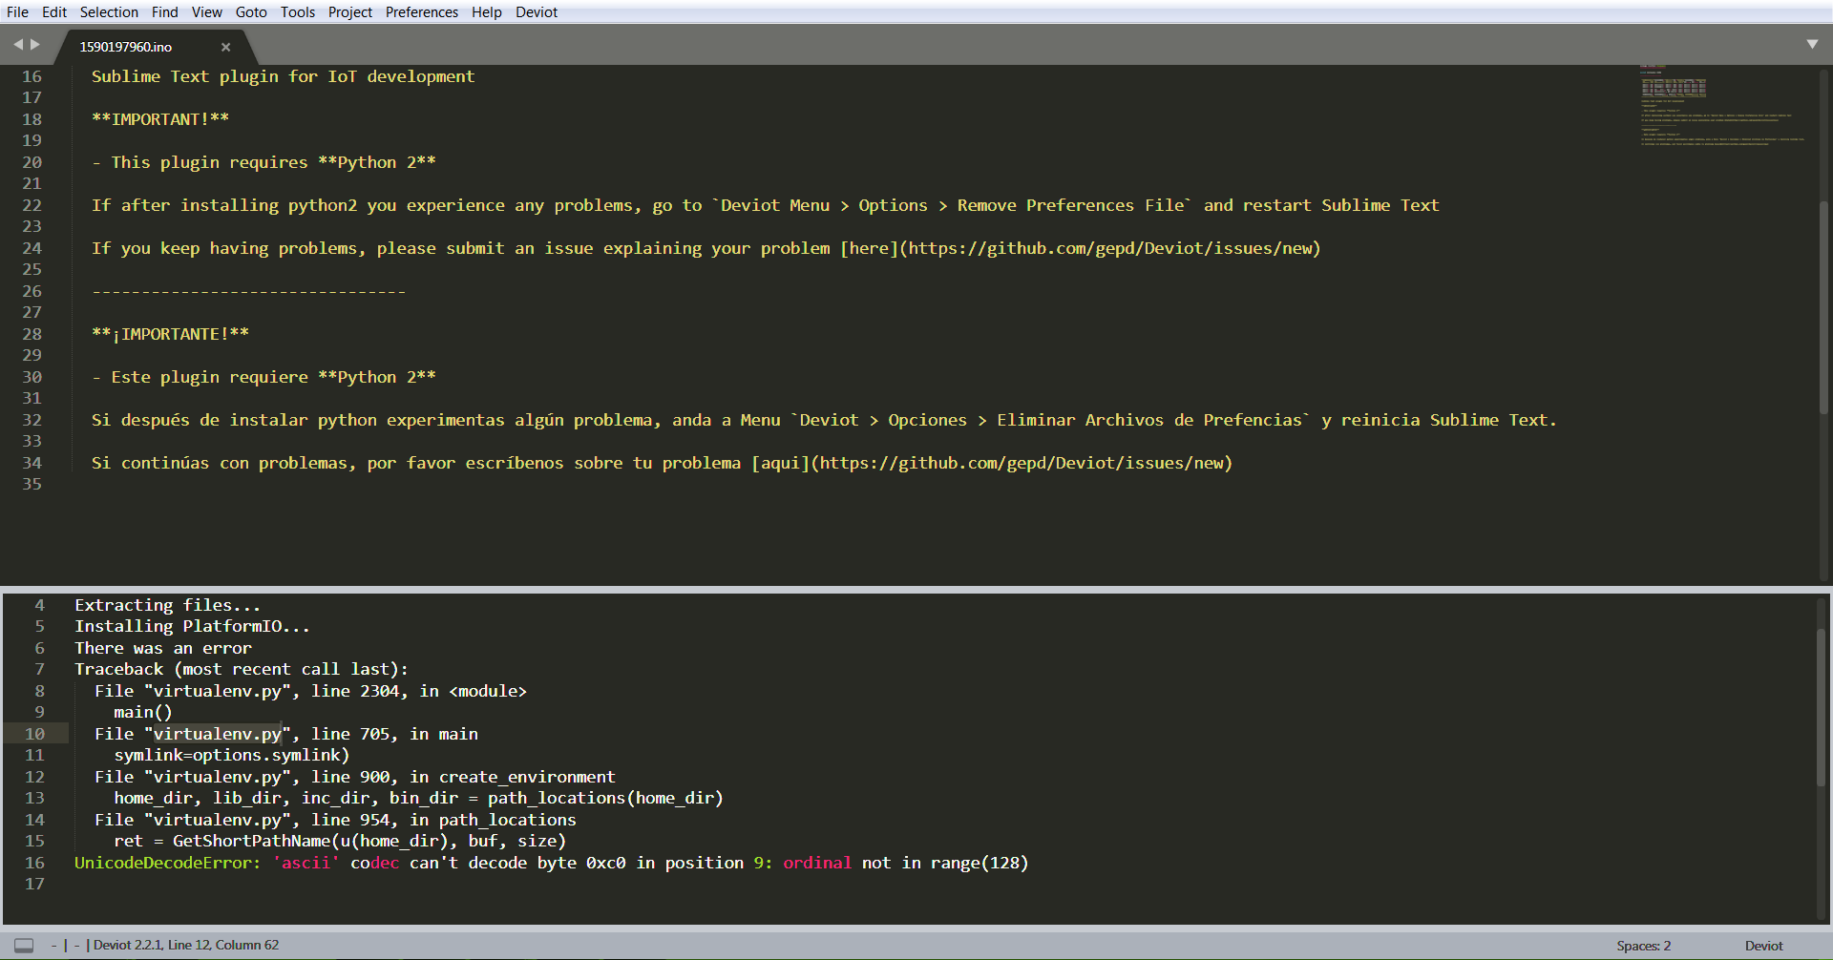Viewport: 1833px width, 960px height.
Task: Click the UnicodeDecodeError message line
Action: [552, 863]
